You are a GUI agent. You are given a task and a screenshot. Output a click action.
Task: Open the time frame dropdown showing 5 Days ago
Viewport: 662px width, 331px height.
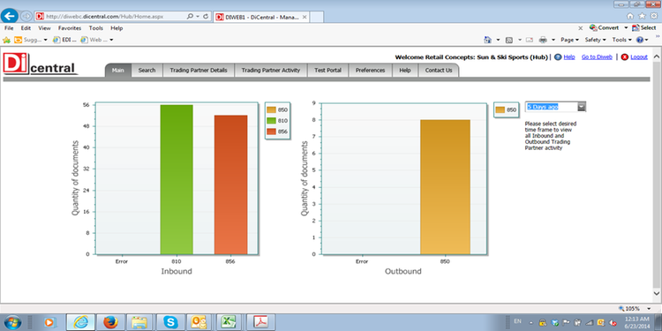pyautogui.click(x=555, y=107)
